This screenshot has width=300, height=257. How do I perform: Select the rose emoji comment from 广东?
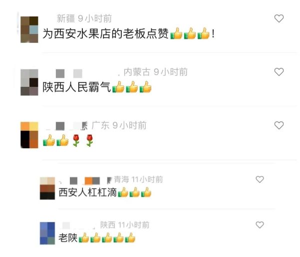pos(68,141)
